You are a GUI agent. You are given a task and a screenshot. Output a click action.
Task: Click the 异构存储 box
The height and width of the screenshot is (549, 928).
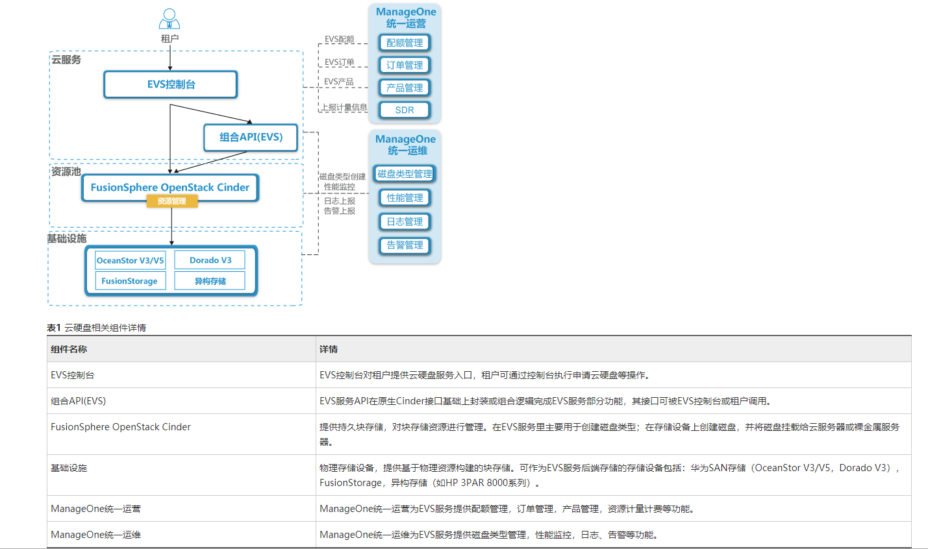click(x=210, y=280)
